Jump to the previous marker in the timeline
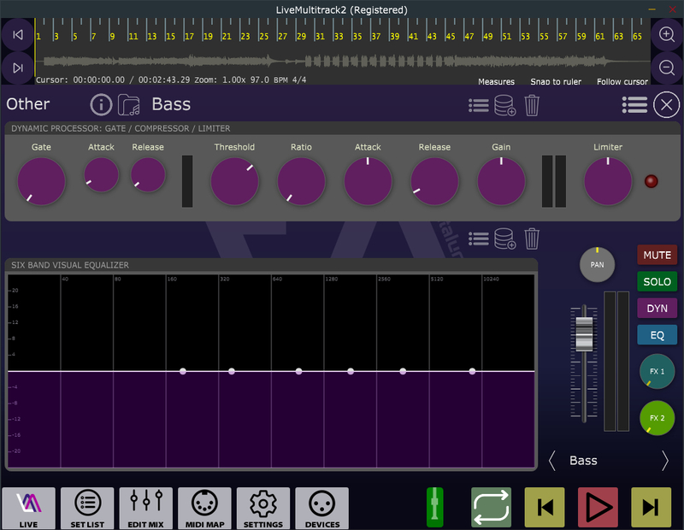 point(17,35)
